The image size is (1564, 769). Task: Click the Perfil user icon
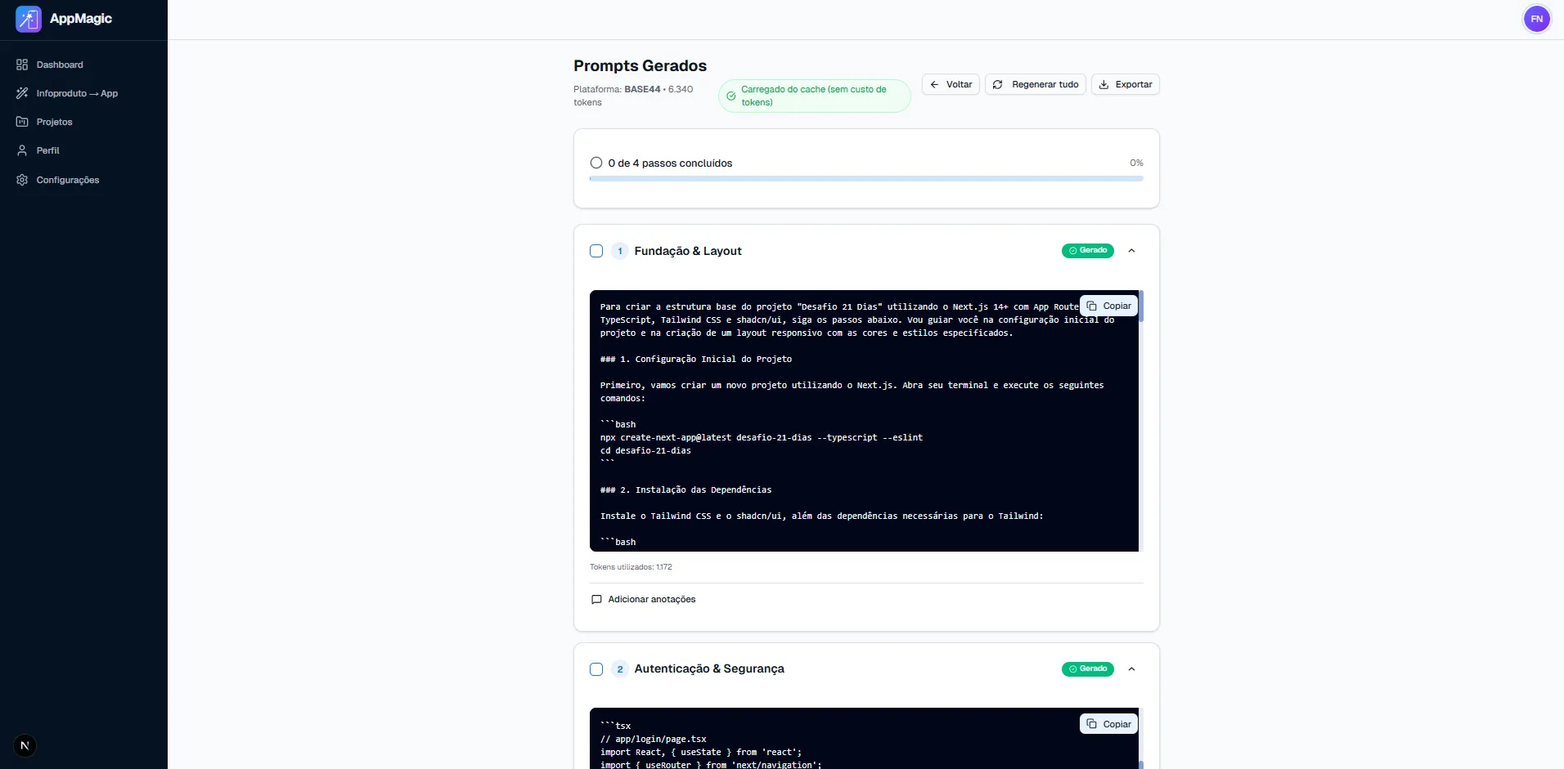[21, 150]
